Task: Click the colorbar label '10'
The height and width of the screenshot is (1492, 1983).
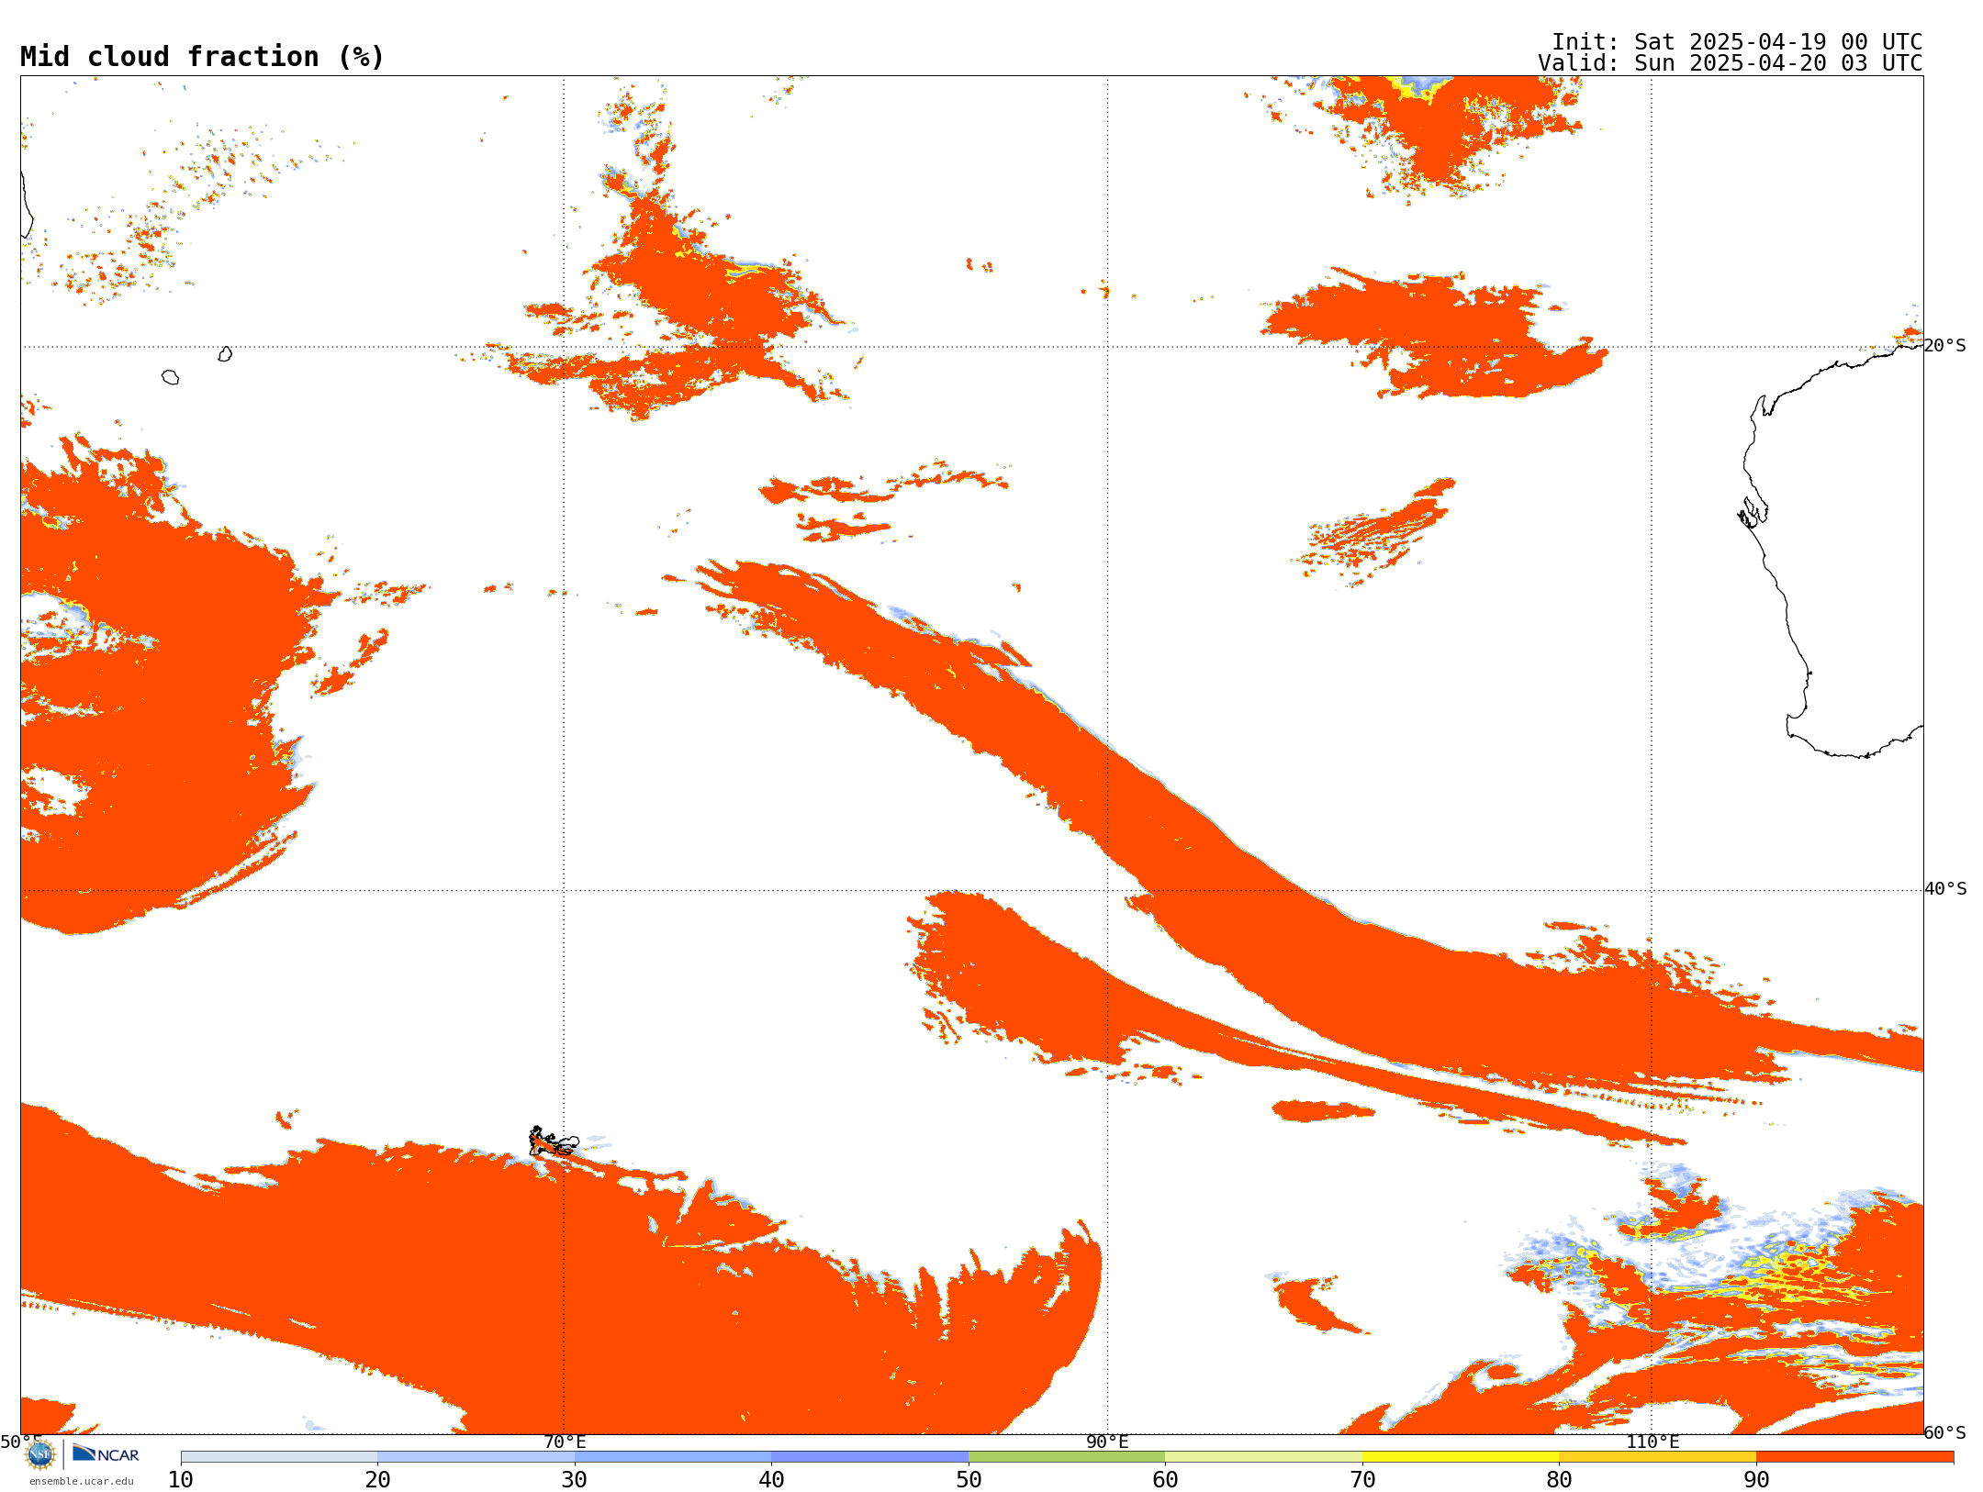Action: click(180, 1480)
